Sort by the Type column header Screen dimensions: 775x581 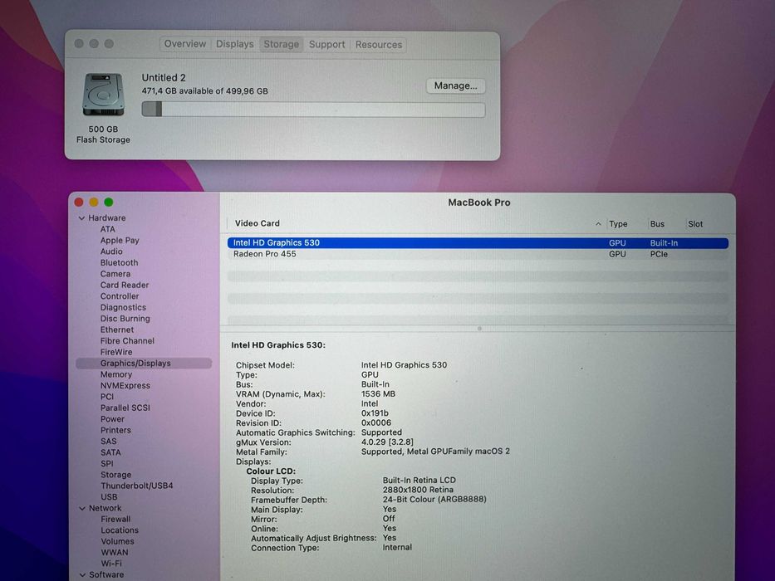tap(618, 224)
